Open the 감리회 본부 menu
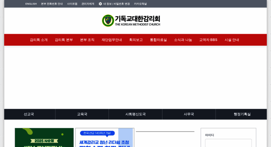271x147 pixels. 64,40
